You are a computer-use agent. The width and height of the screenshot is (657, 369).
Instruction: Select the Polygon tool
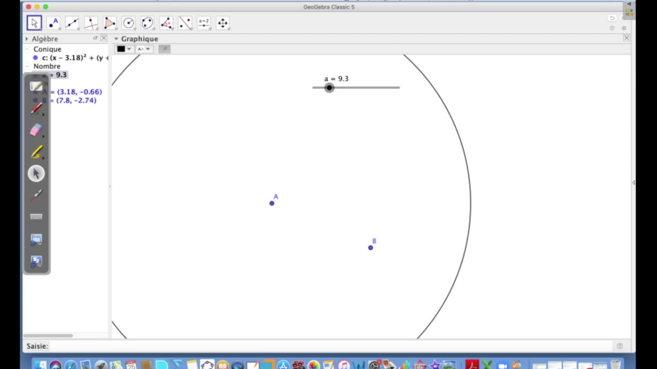110,23
